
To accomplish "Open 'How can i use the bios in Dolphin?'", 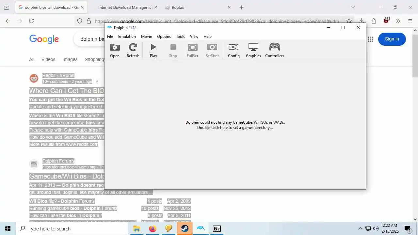I will tap(66, 215).
